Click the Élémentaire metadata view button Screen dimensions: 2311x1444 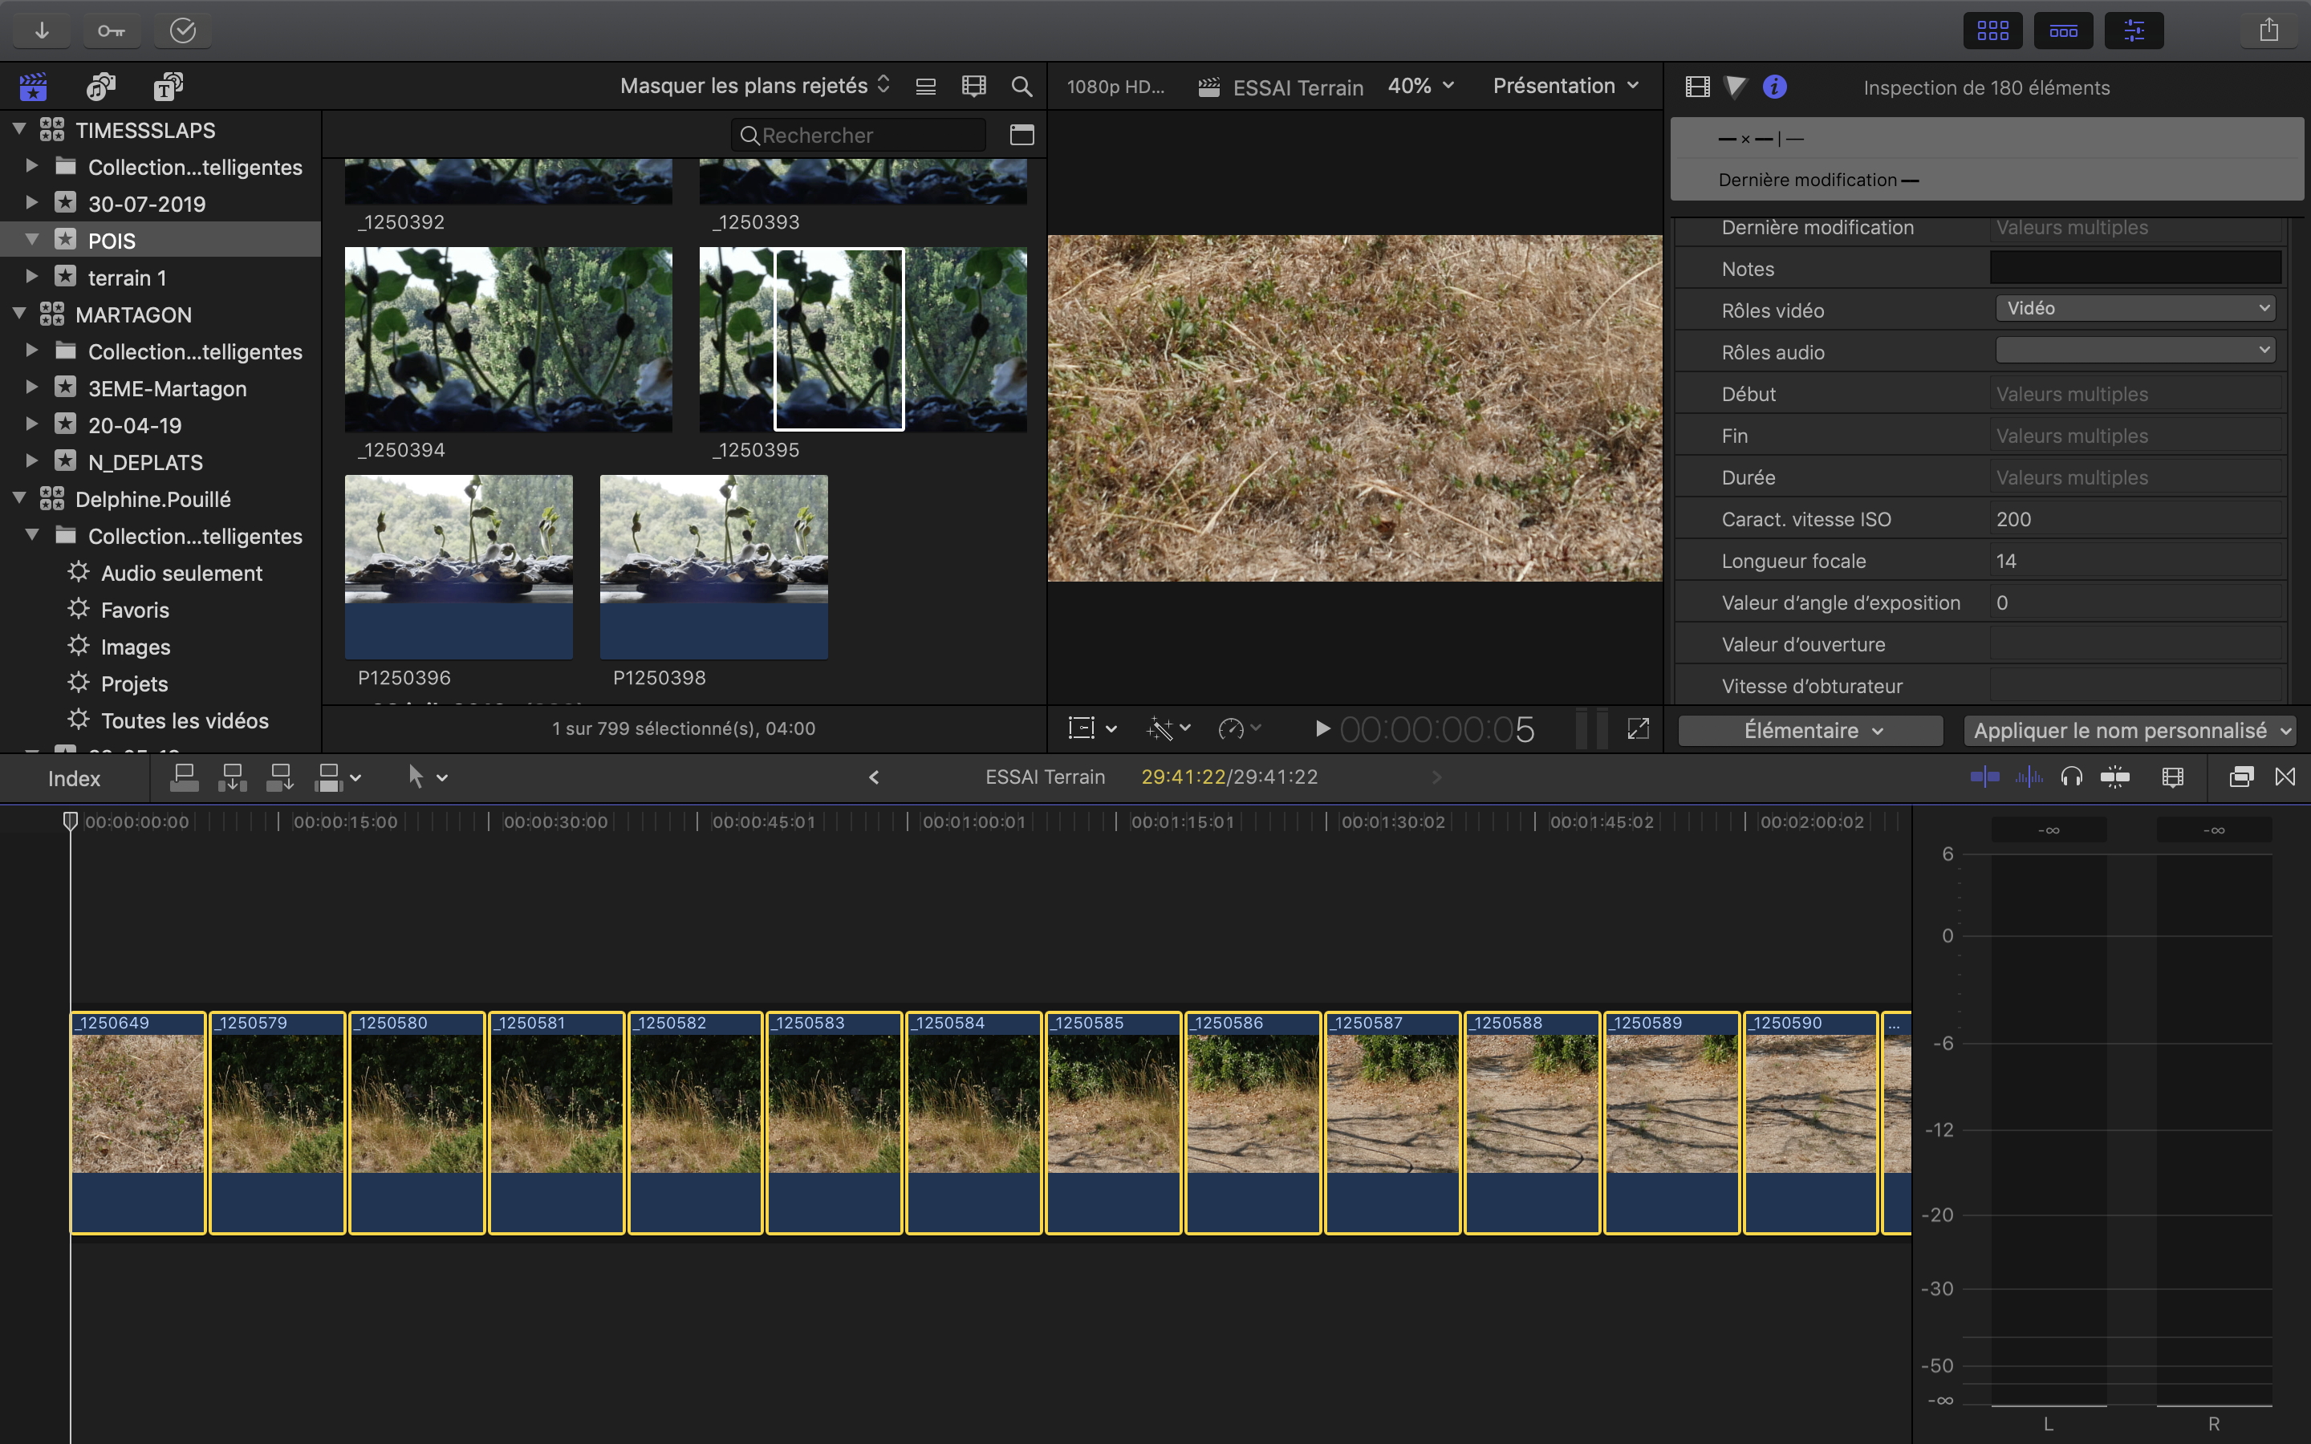tap(1809, 731)
